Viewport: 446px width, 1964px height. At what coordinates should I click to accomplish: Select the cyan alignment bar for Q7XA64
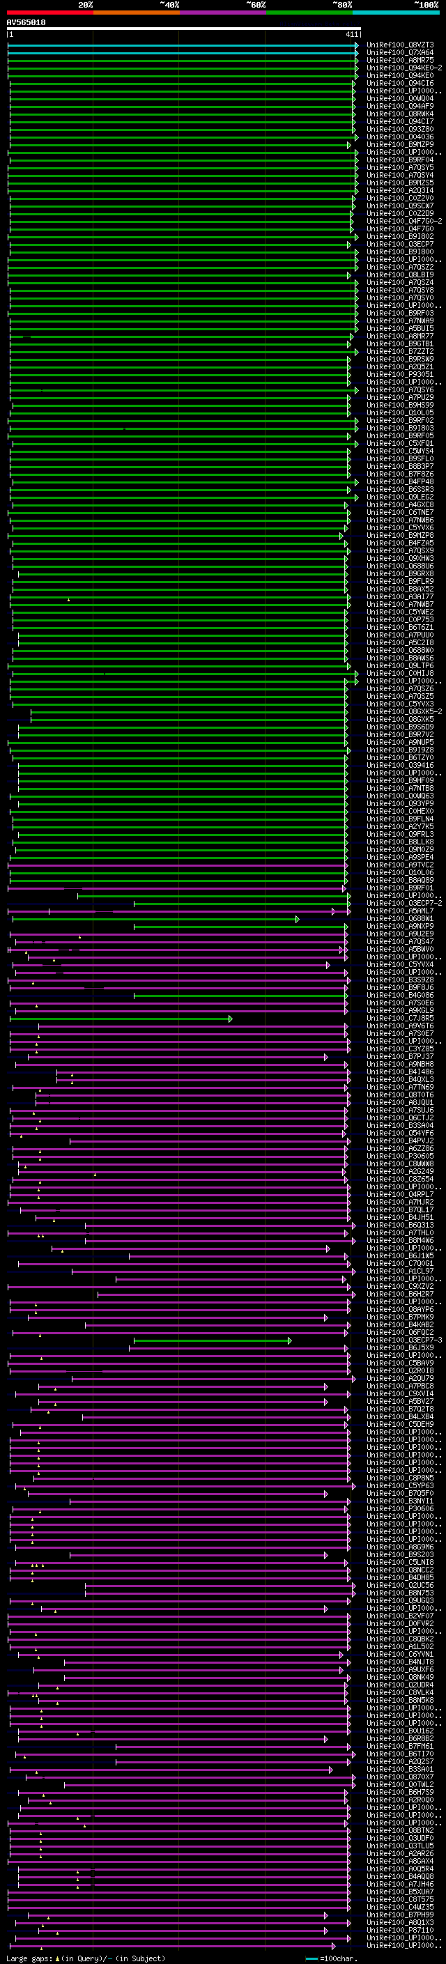[x=183, y=53]
